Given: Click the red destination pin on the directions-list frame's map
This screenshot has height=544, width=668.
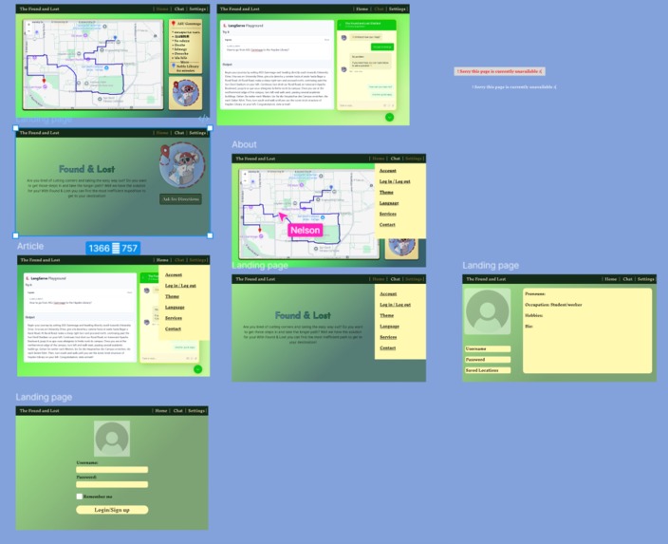Looking at the screenshot, I should coord(44,80).
